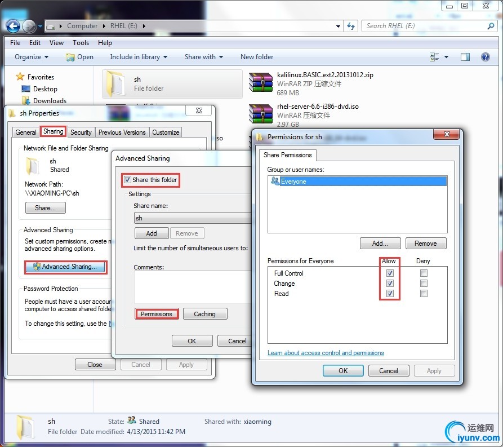Click the Comments text box
Viewport: 503px width, 447px height.
(x=193, y=287)
